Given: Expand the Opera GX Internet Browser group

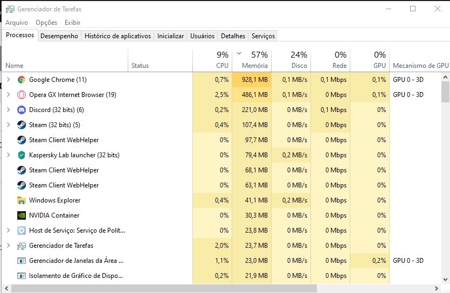Looking at the screenshot, I should [x=8, y=95].
